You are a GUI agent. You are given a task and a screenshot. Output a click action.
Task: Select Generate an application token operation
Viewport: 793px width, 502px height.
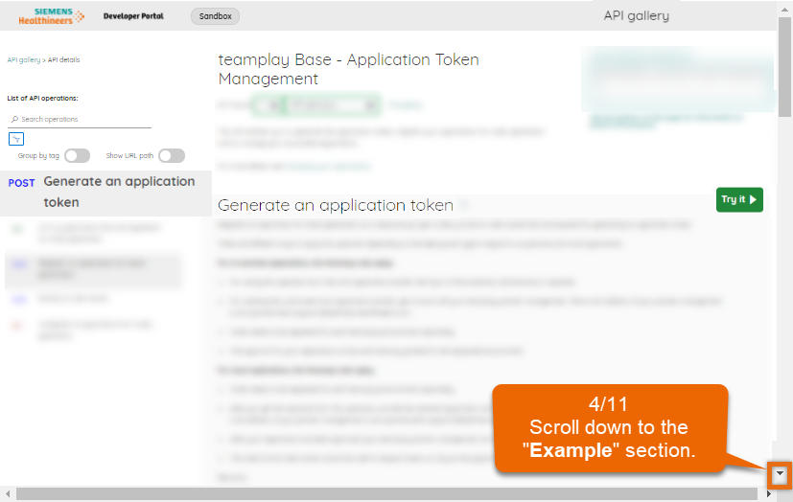(118, 192)
